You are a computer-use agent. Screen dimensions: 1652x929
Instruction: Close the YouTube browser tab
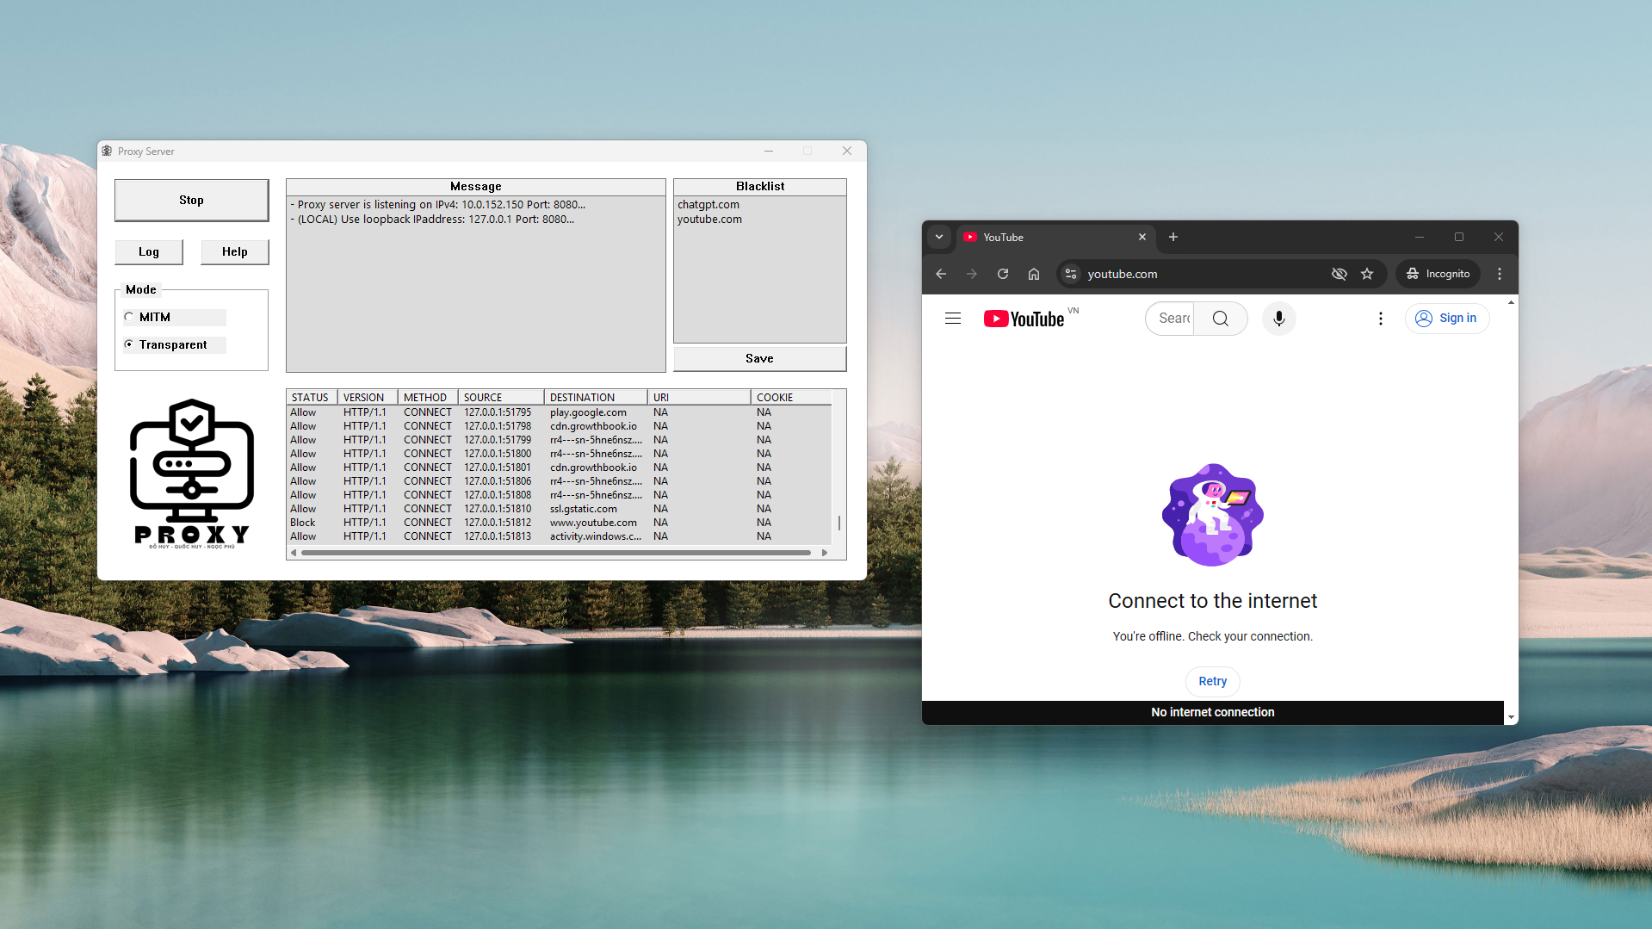tap(1142, 237)
